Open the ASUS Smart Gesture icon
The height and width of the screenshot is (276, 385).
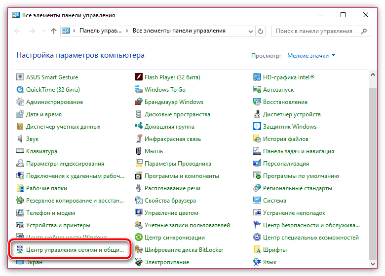coord(20,77)
